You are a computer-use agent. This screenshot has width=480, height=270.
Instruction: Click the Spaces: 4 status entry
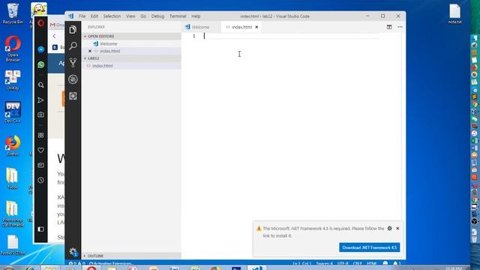click(324, 263)
